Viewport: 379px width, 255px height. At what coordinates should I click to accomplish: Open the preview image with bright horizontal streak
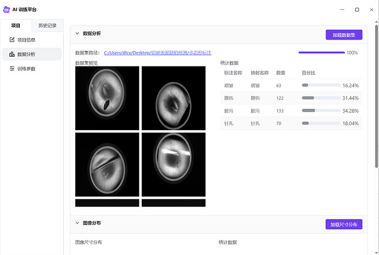coord(174,164)
